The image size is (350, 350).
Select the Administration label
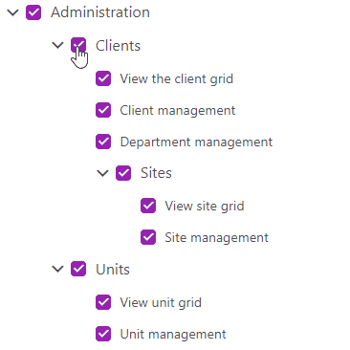point(100,12)
